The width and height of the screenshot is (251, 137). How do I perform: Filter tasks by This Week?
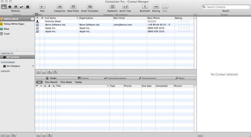pyautogui.click(x=66, y=82)
